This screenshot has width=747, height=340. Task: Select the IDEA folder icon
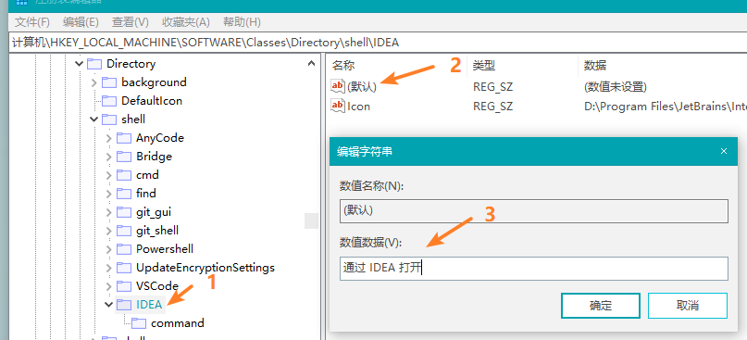(x=124, y=305)
